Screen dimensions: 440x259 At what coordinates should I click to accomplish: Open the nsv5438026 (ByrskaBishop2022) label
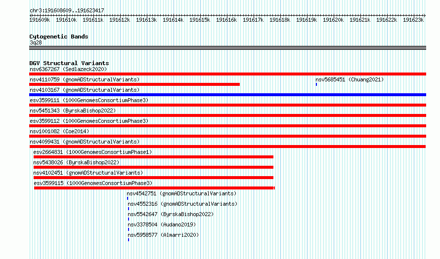pos(76,162)
